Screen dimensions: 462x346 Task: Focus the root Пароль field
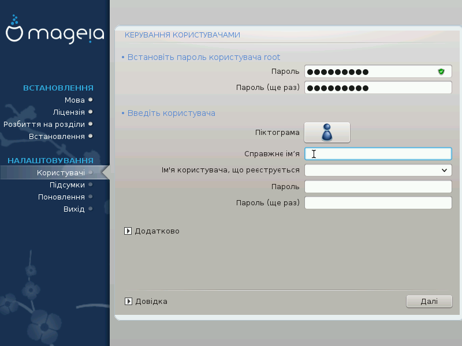click(x=370, y=72)
